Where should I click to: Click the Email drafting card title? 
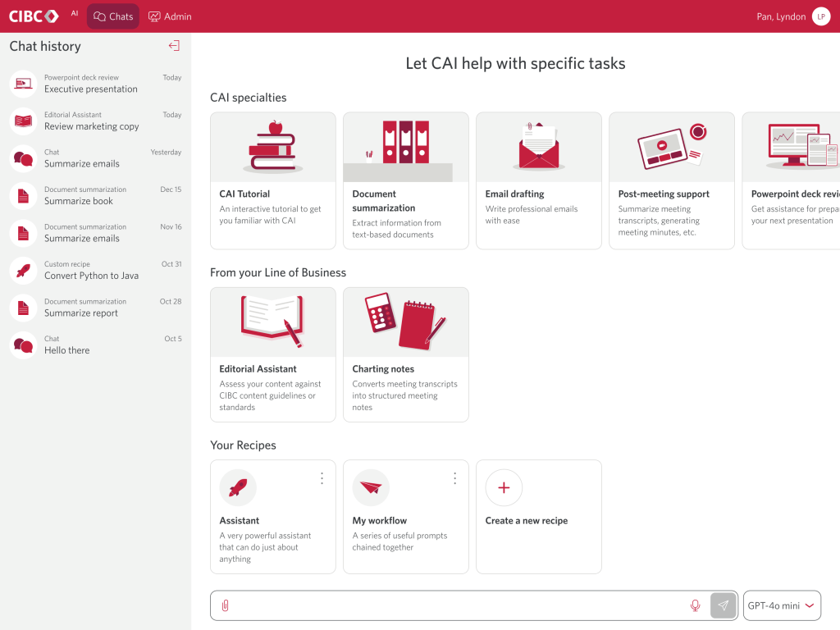click(x=515, y=194)
